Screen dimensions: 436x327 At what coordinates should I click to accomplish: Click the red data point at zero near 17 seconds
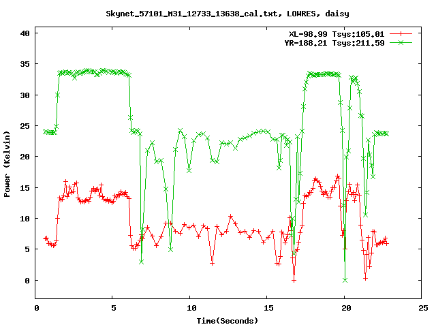[294, 281]
